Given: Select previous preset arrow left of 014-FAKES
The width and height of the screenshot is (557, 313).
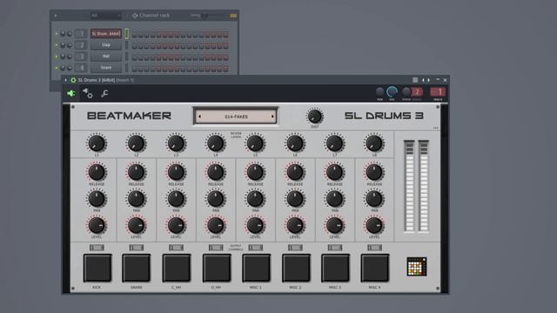Looking at the screenshot, I should (x=199, y=117).
